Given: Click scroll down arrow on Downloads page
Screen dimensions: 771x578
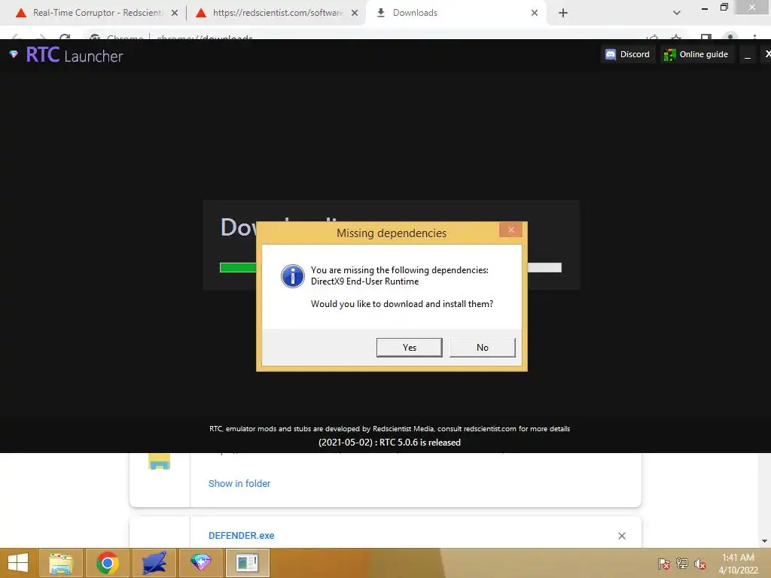Looking at the screenshot, I should pos(764,541).
